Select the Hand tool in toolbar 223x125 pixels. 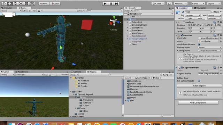point(4,3)
